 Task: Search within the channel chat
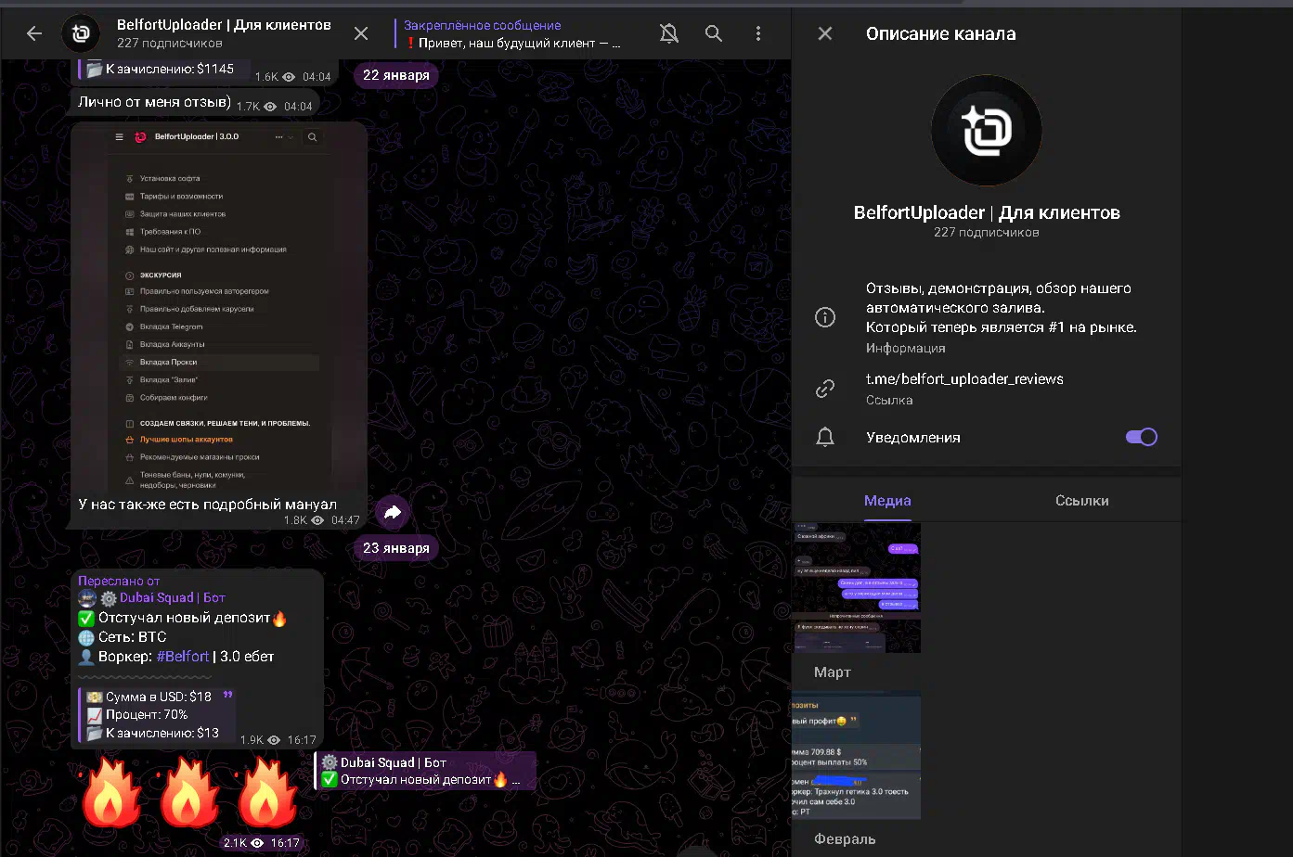713,33
